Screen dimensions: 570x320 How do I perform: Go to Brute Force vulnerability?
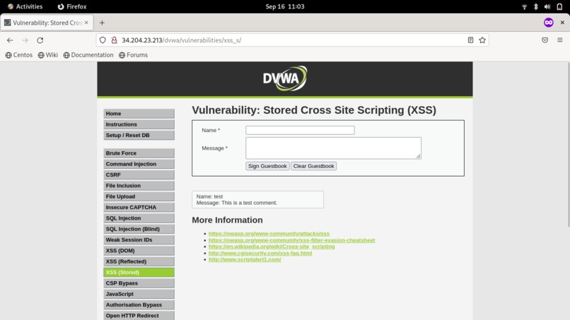click(x=139, y=153)
